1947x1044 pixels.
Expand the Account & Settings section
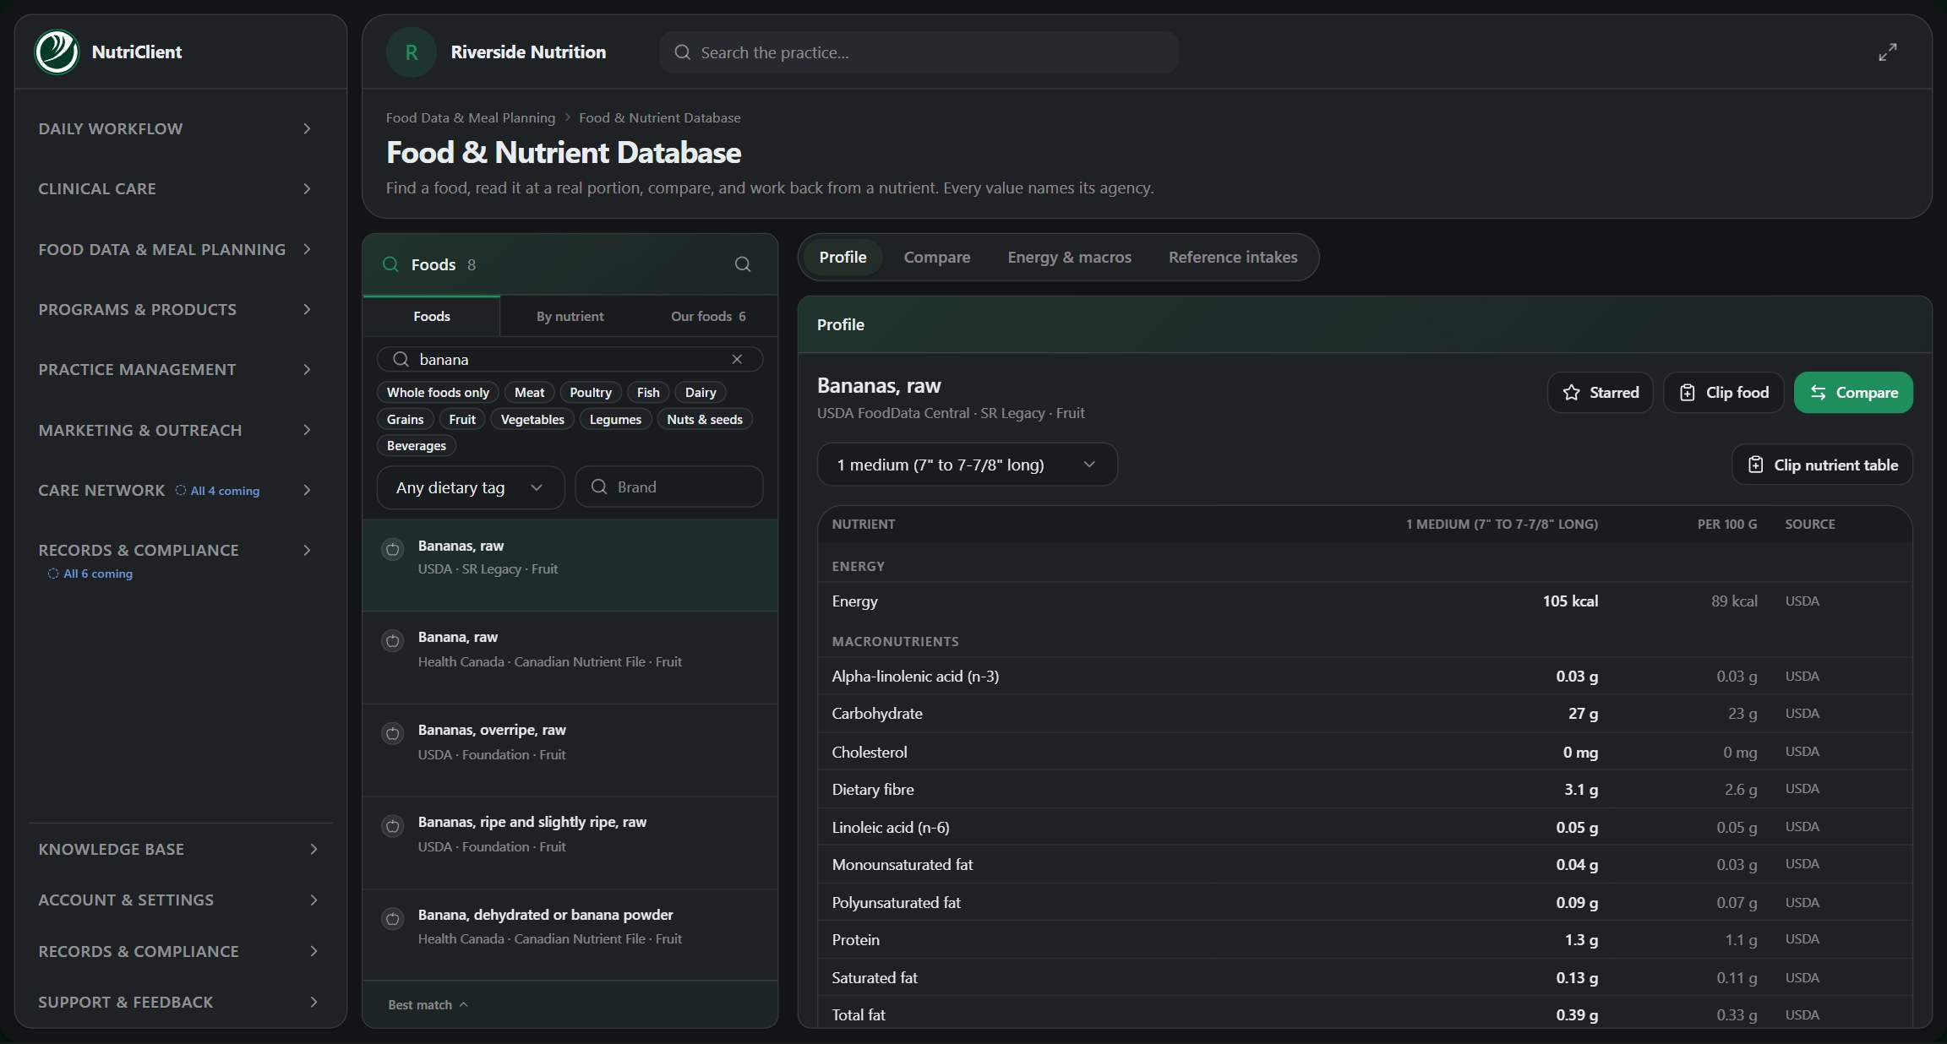coord(179,900)
